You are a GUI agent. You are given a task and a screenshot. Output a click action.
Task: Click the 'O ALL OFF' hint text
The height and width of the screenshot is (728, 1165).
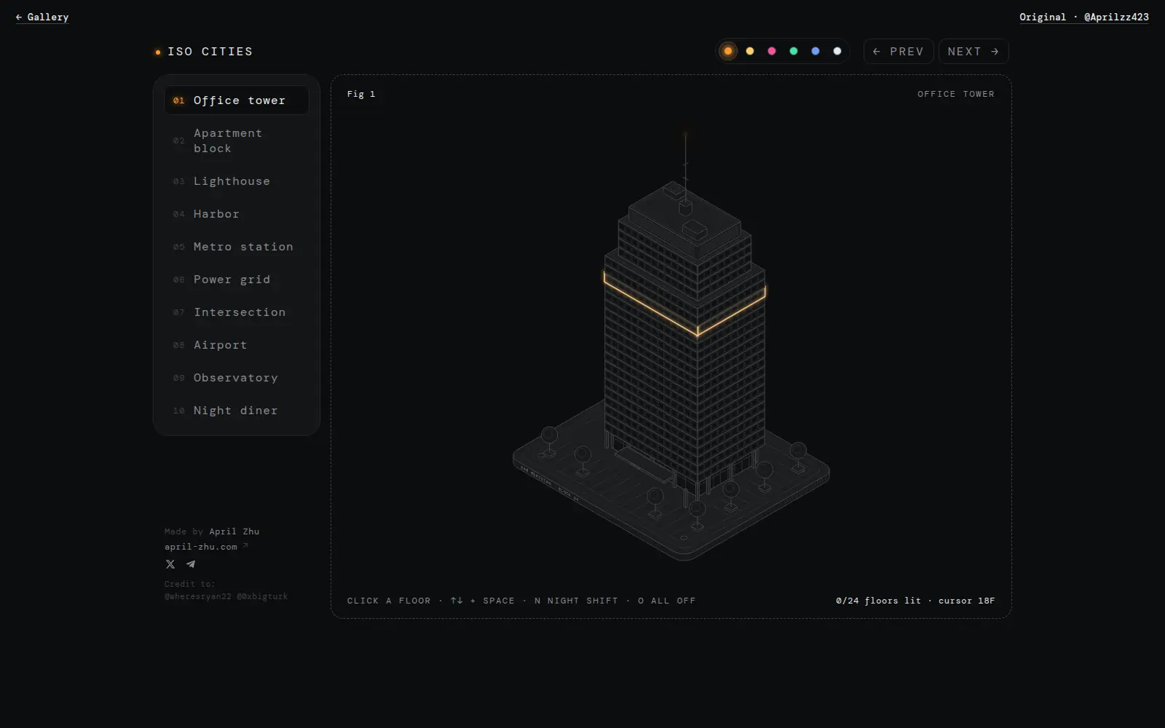click(x=667, y=601)
